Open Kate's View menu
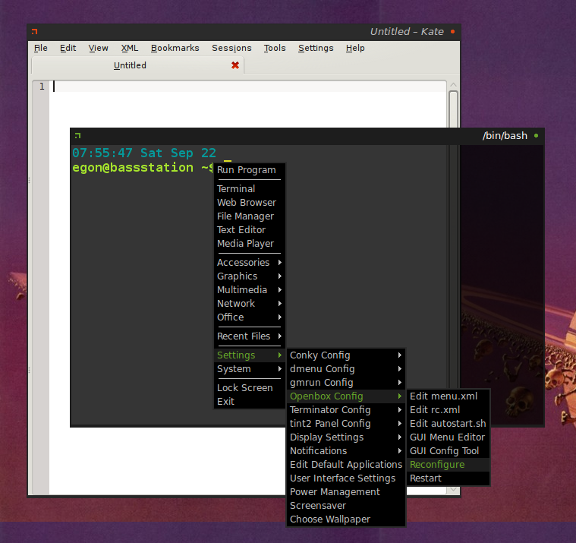The image size is (576, 543). coord(98,48)
